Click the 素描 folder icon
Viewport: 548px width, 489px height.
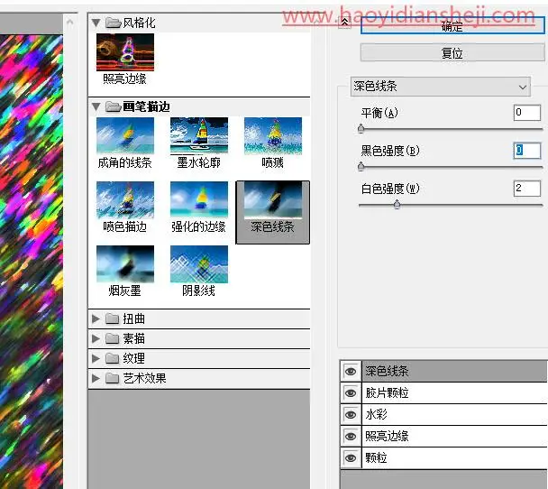113,338
